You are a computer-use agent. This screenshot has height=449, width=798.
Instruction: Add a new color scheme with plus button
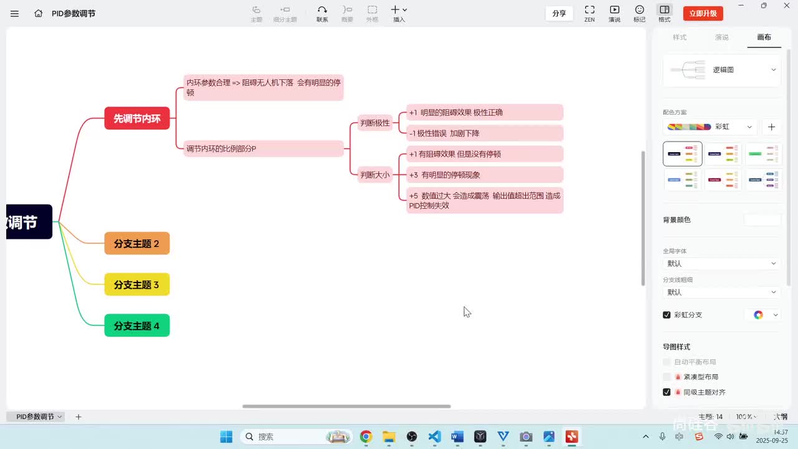771,127
